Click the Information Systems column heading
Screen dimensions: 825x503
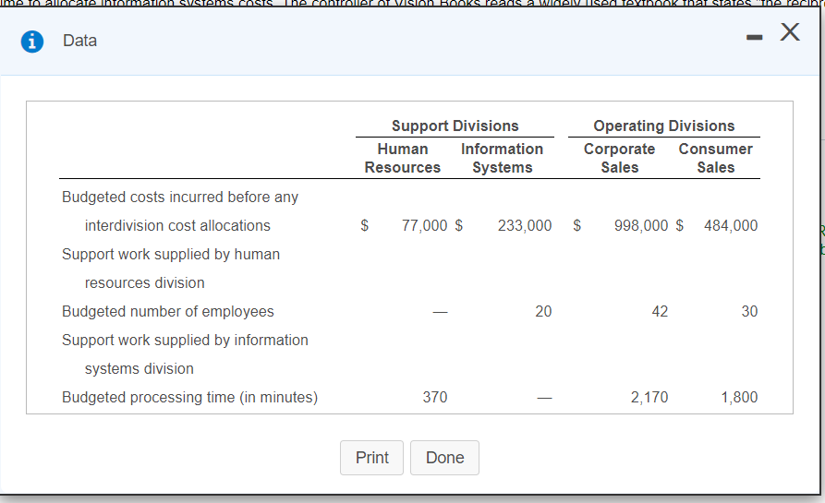502,158
